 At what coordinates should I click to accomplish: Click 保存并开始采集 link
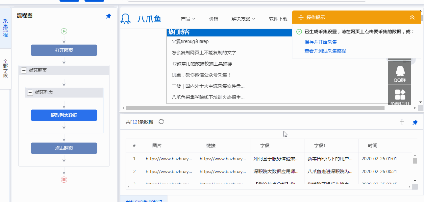click(320, 42)
